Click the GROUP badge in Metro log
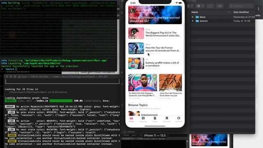The width and height of the screenshot is (263, 148). tap(10, 106)
